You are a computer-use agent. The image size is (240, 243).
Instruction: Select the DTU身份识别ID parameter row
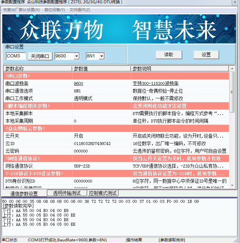click(116, 181)
